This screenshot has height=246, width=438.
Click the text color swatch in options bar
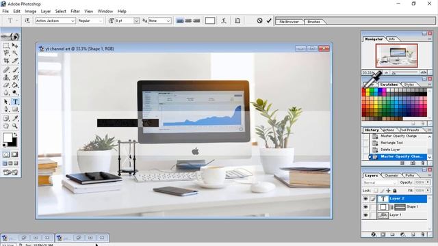210,20
